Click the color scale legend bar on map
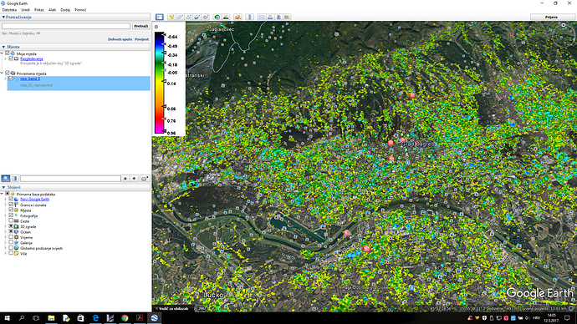The width and height of the screenshot is (577, 324). click(x=160, y=83)
